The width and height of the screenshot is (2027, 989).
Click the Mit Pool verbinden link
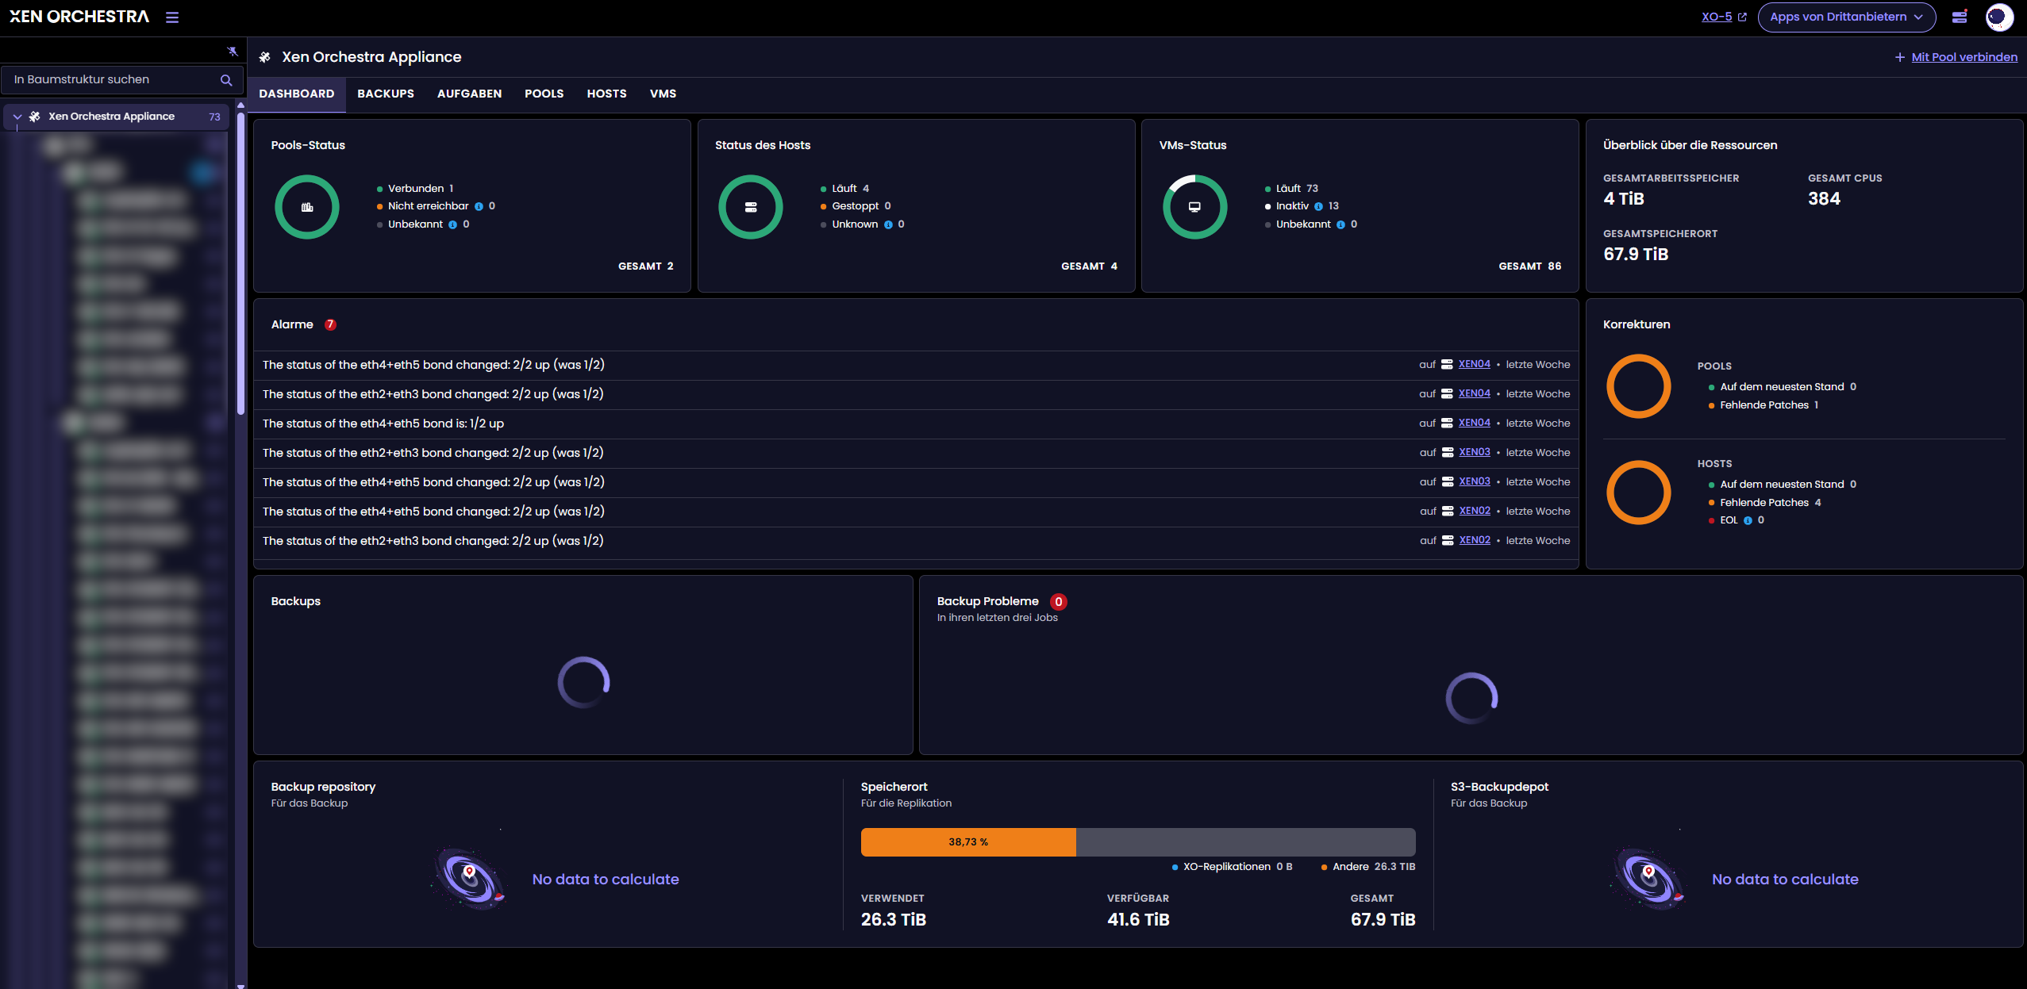[x=1964, y=57]
